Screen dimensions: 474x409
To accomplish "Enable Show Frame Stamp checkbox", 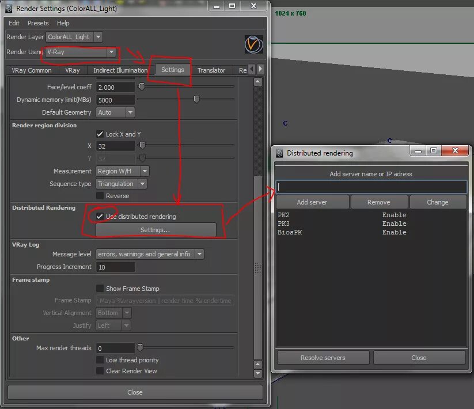I will 100,289.
